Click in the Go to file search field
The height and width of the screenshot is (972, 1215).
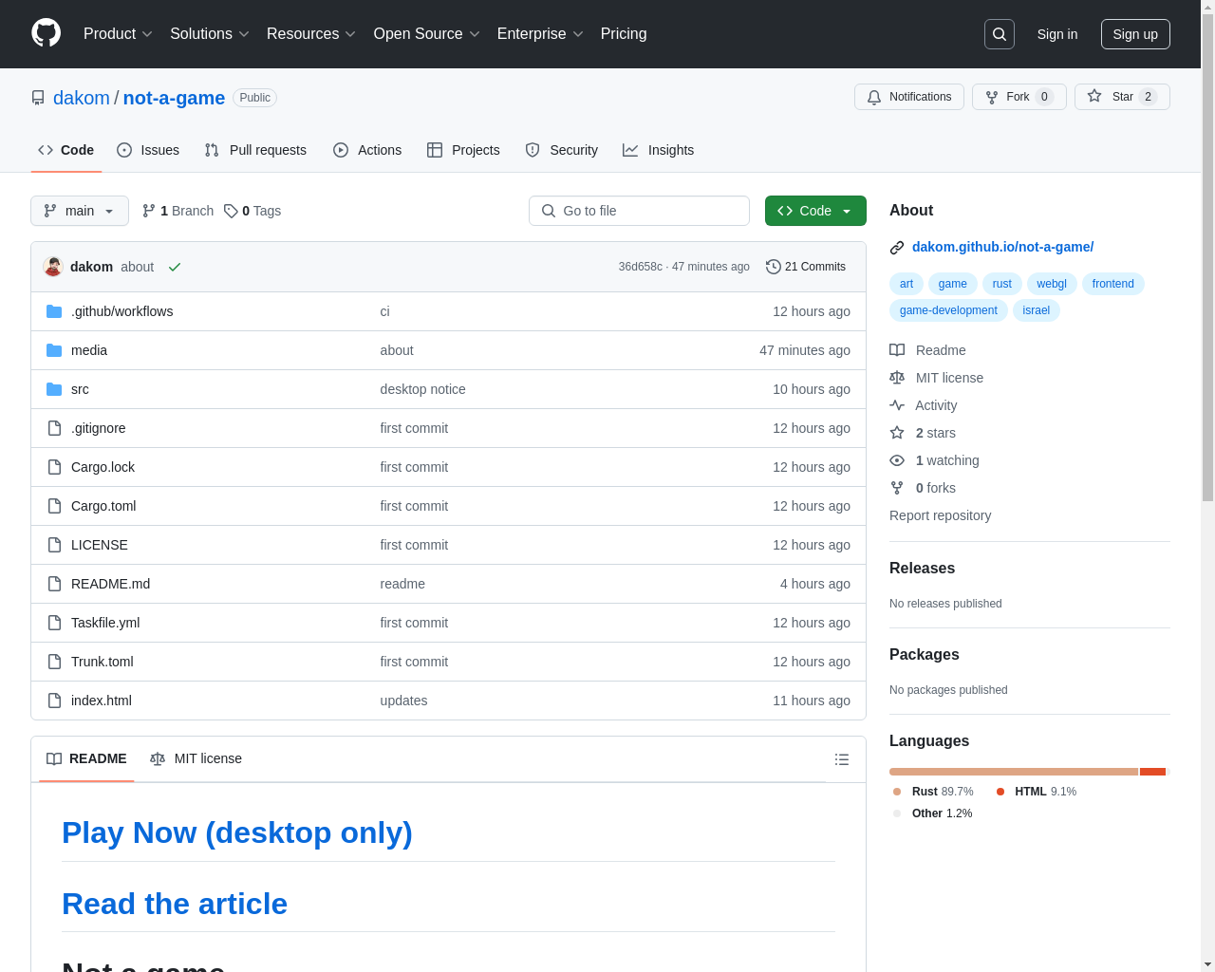639,211
